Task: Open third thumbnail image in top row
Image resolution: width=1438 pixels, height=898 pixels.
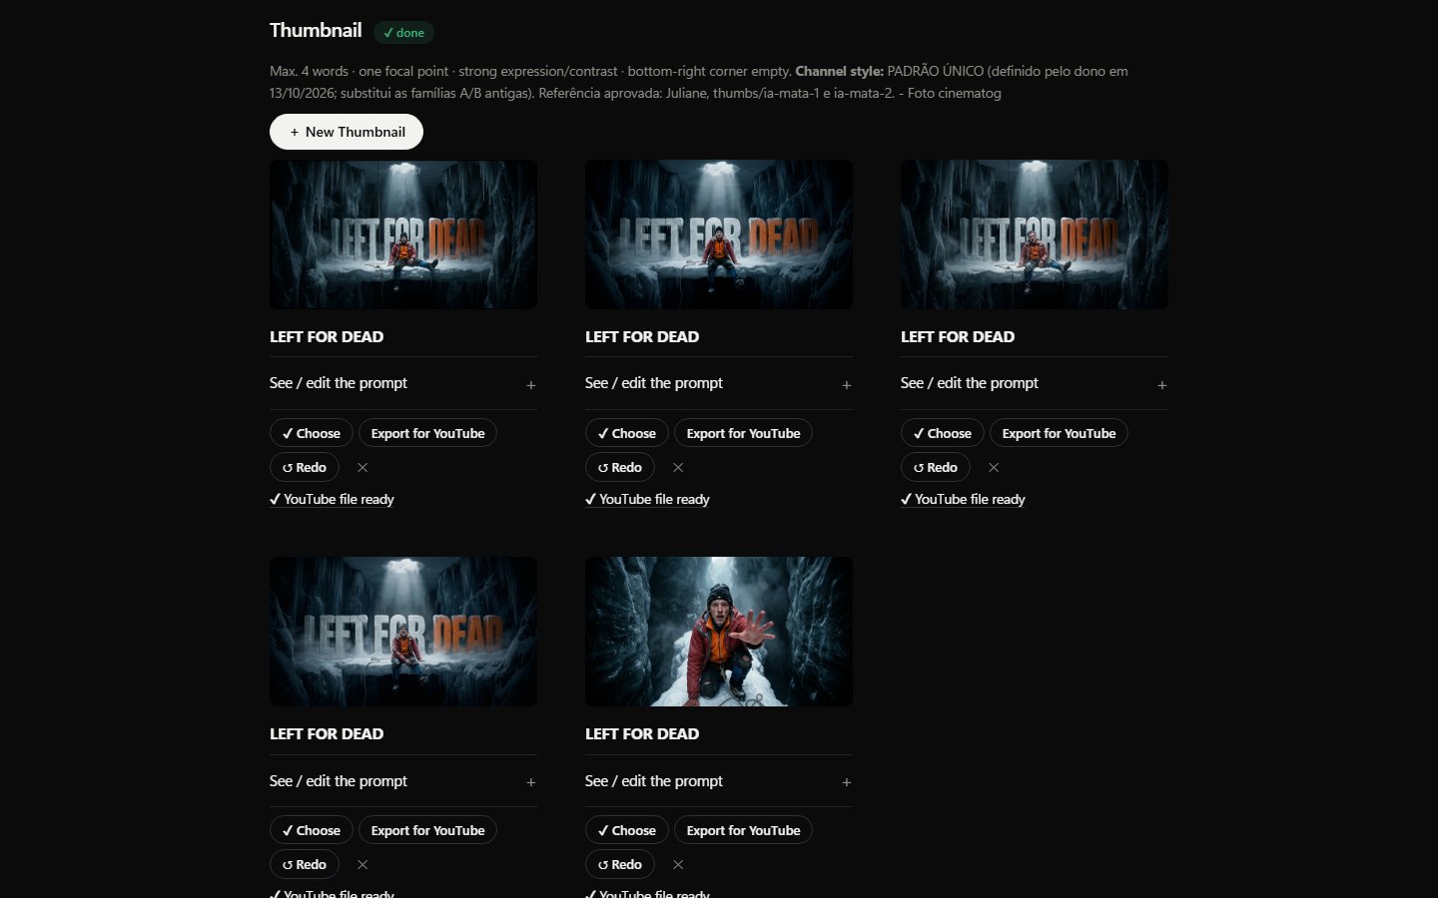Action: coord(1035,234)
